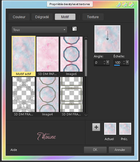The image size is (140, 162).
Task: Click the Annuler button
Action: click(120, 150)
